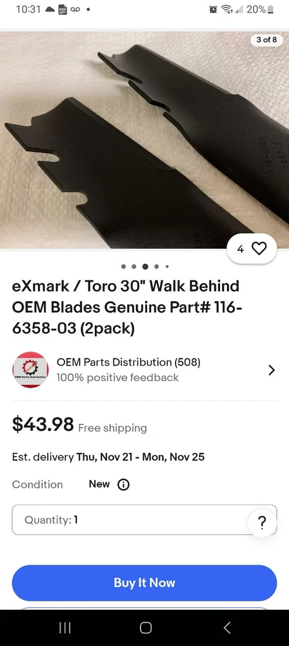Screen dimensions: 289x646
Task: Open OEM Parts Distribution (508) seller link
Action: pos(128,362)
